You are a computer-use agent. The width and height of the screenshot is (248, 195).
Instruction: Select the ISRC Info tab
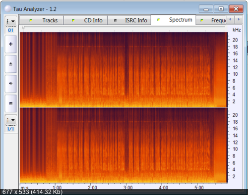[129, 20]
